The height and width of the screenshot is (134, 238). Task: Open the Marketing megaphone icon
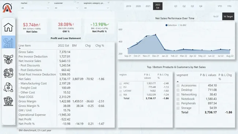click(x=8, y=73)
